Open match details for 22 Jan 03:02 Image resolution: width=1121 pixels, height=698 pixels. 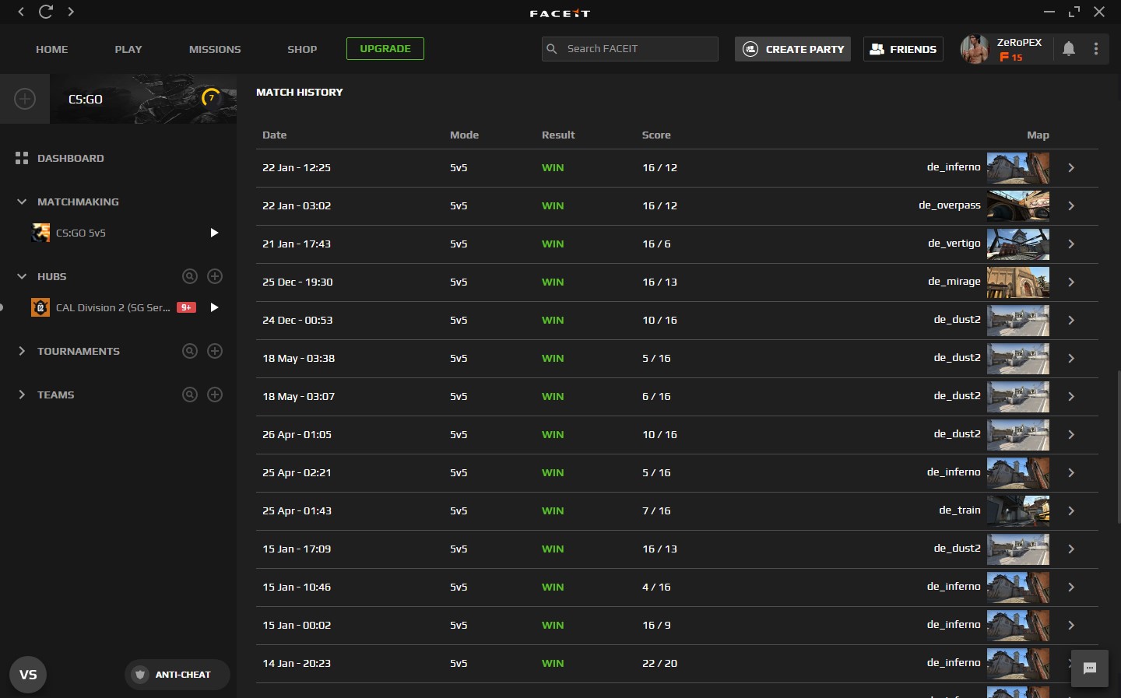pyautogui.click(x=1071, y=205)
